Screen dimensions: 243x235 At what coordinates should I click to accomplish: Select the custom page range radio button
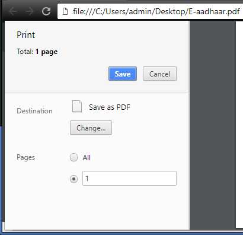[73, 179]
